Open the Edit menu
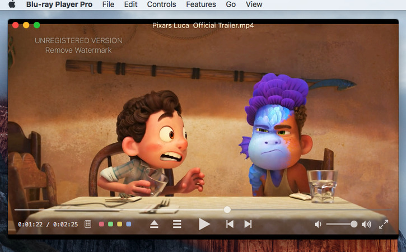The width and height of the screenshot is (406, 252). 130,4
